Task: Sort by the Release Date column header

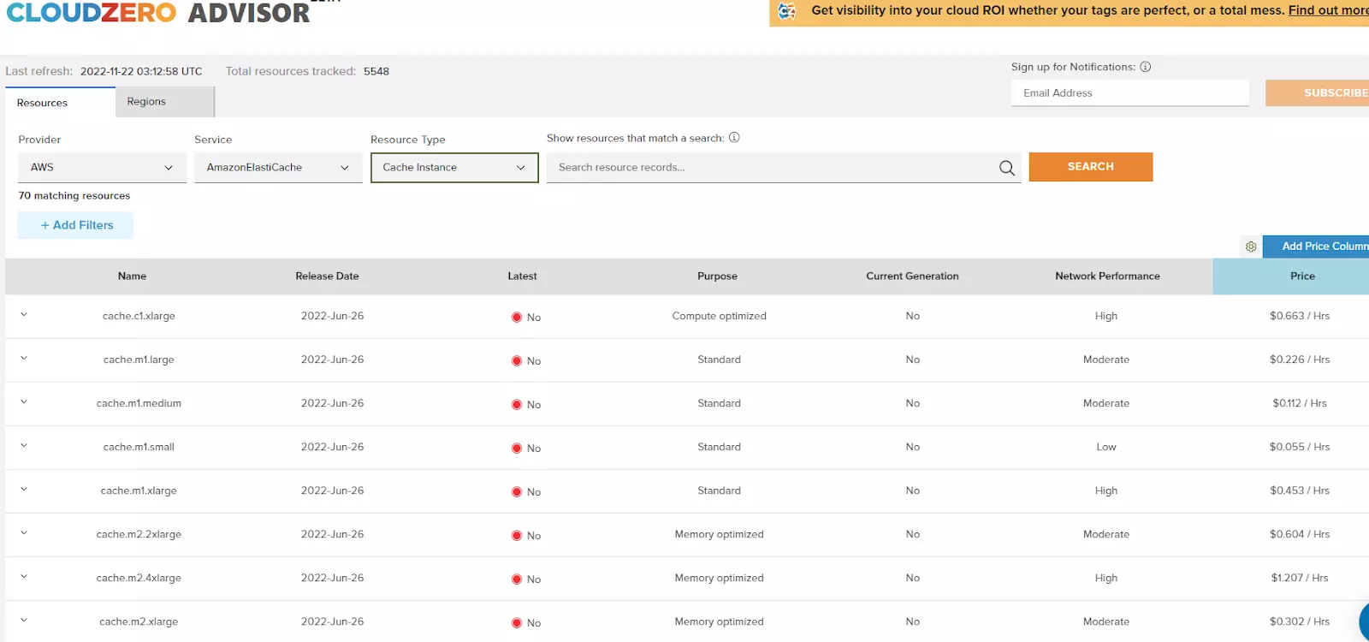Action: pyautogui.click(x=327, y=276)
